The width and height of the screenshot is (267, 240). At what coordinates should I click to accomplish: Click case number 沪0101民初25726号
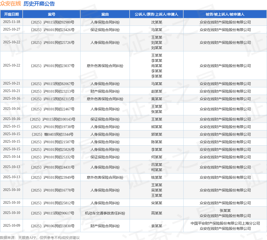coord(53,43)
